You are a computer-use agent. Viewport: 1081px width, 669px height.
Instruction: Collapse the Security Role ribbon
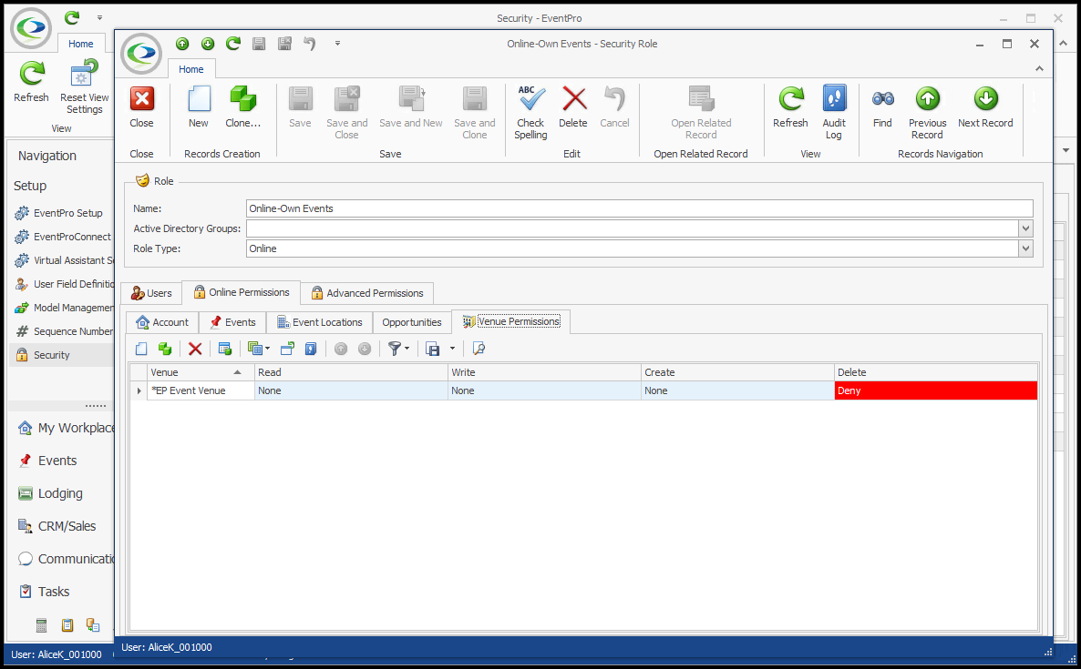(x=1039, y=69)
